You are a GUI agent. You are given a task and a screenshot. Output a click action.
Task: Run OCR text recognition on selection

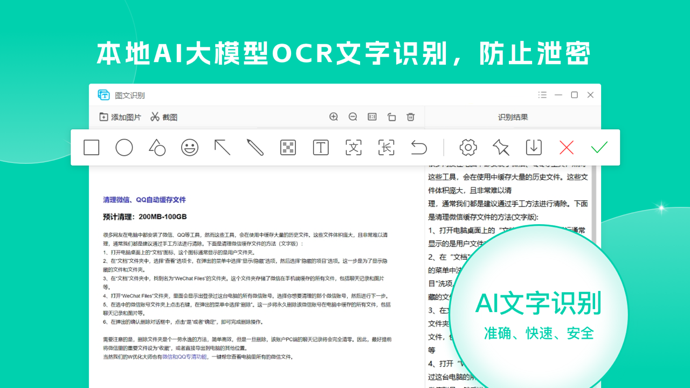(354, 147)
